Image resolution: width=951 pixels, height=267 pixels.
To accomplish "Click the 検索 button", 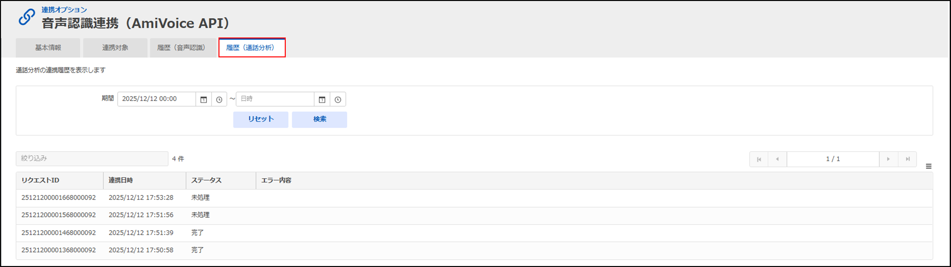I will coord(319,120).
